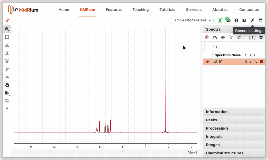Viewport: 268px width, 160px height.
Task: Click the green Save workspace icon
Action: coord(220,20)
